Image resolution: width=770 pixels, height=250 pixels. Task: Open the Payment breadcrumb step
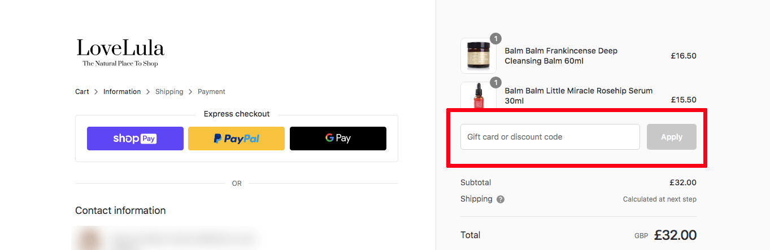[x=211, y=92]
